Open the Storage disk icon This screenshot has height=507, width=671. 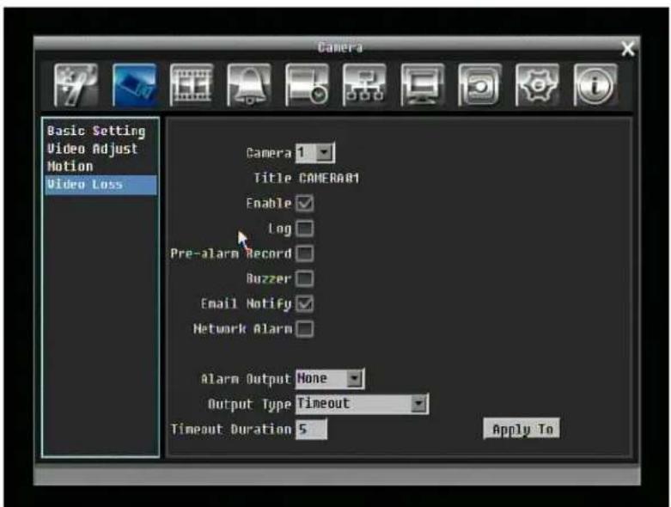pos(479,85)
